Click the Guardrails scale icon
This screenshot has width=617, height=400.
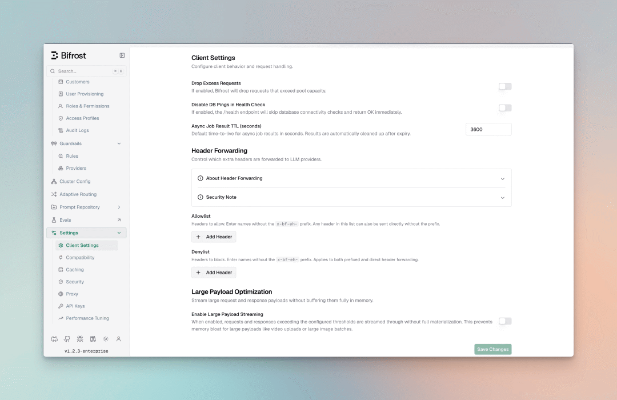click(54, 143)
